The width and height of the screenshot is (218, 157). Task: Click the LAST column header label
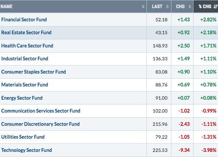[x=157, y=6]
